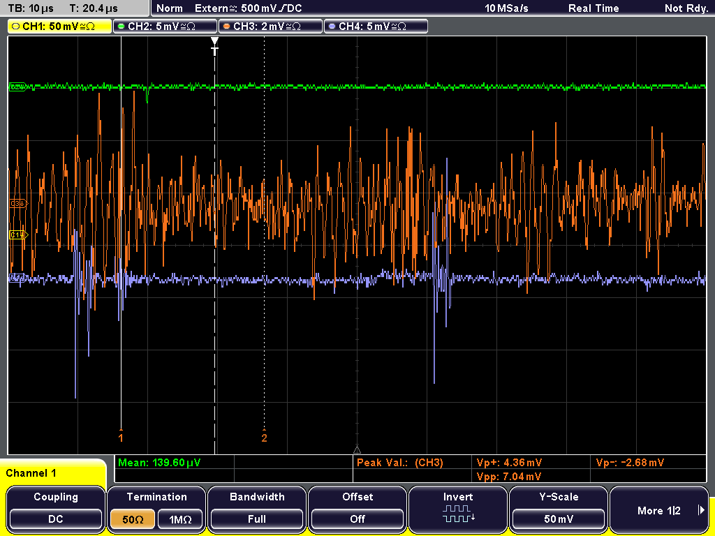
Task: Go to More 1|2 menu page
Action: (658, 509)
